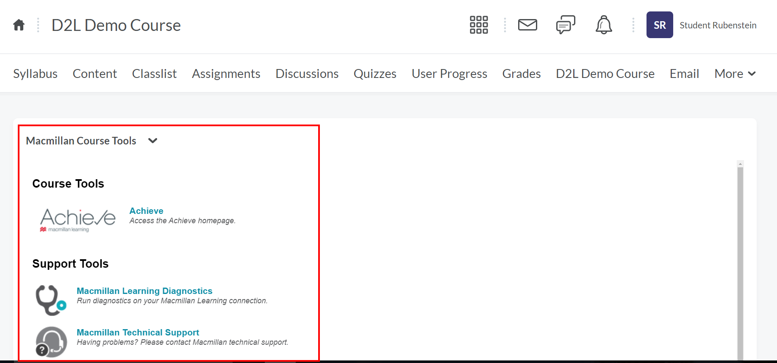777x363 pixels.
Task: Click the Macmillan Course Tools widget title
Action: click(x=81, y=141)
